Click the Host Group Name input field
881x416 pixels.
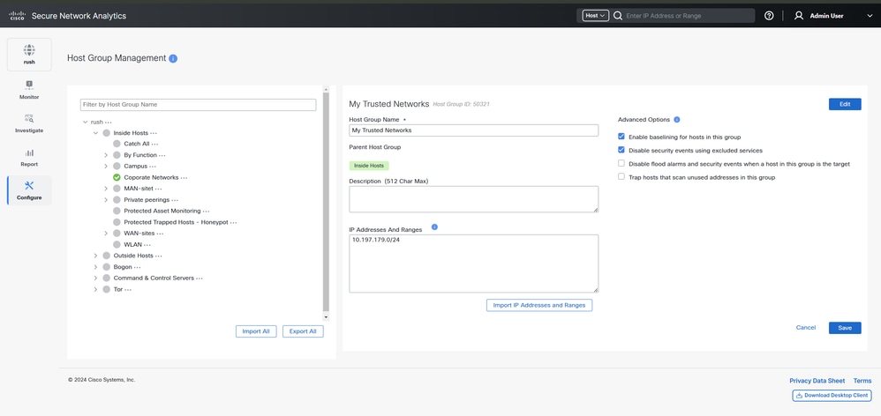click(x=474, y=130)
